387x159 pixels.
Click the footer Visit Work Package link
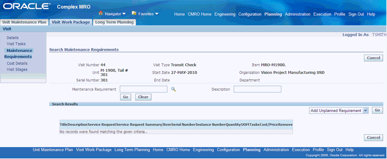pyautogui.click(x=94, y=150)
